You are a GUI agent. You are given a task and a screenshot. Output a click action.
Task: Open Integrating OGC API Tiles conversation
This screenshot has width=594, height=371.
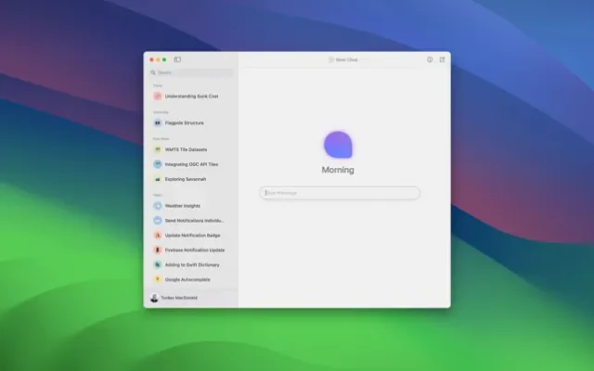[x=191, y=164]
